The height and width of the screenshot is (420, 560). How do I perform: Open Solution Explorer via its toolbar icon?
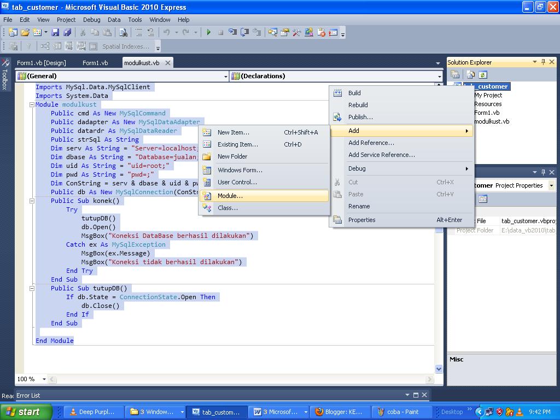tap(273, 32)
